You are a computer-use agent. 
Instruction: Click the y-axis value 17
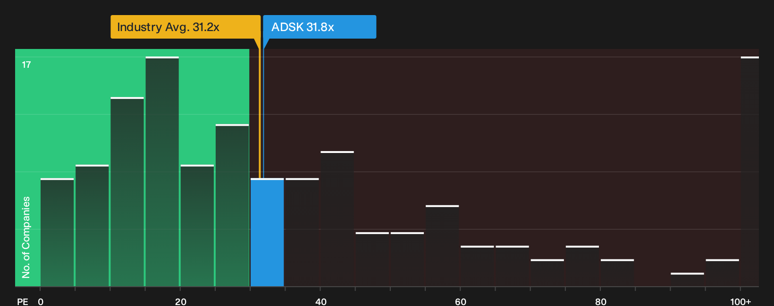[26, 65]
